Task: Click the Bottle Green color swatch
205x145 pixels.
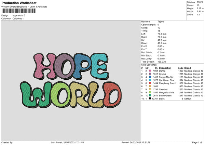Action: tap(150, 95)
